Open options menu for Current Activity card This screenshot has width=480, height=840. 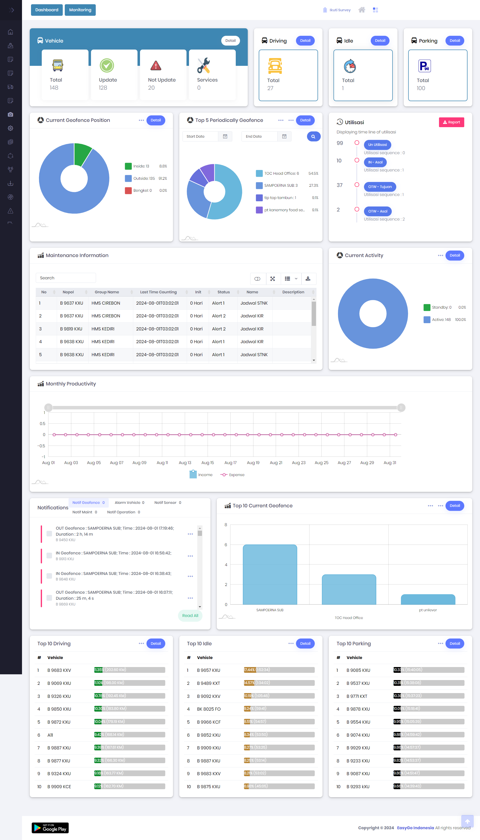click(440, 256)
